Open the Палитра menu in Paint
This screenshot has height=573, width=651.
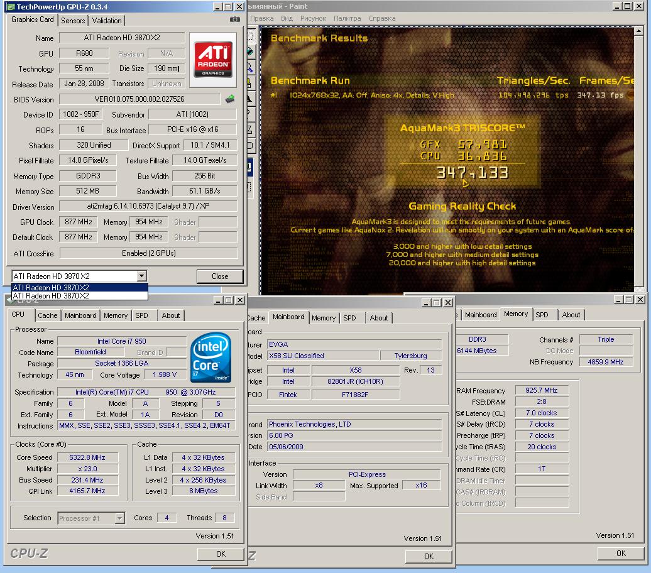347,18
